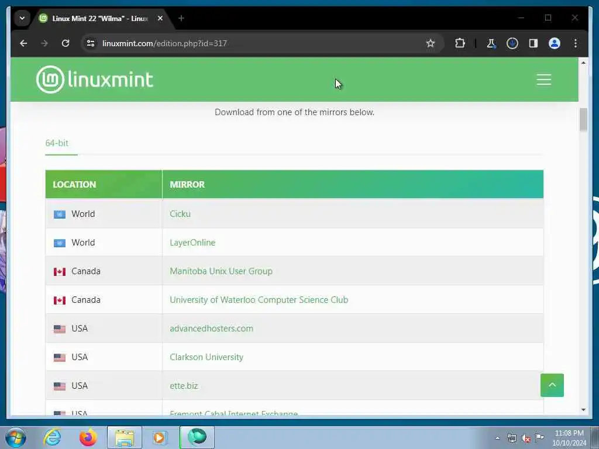
Task: Click the world flag in LayerOnline row
Action: 59,243
